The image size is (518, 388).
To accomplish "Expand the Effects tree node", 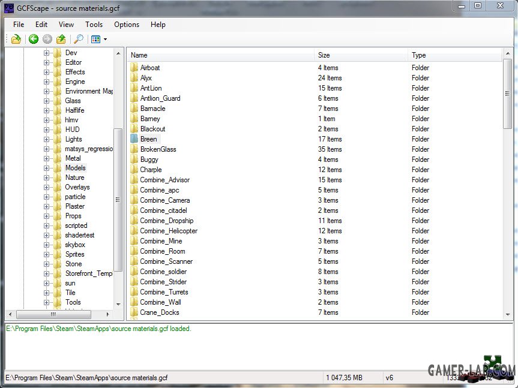I will (x=46, y=72).
